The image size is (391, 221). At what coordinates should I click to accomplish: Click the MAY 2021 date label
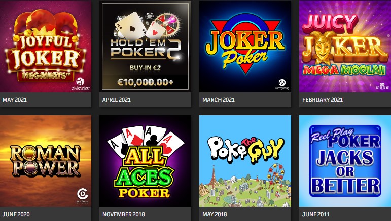pos(15,100)
